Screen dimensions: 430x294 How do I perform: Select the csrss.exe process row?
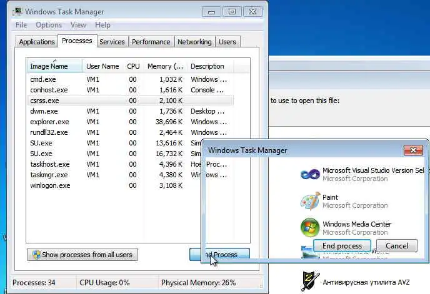pos(130,100)
